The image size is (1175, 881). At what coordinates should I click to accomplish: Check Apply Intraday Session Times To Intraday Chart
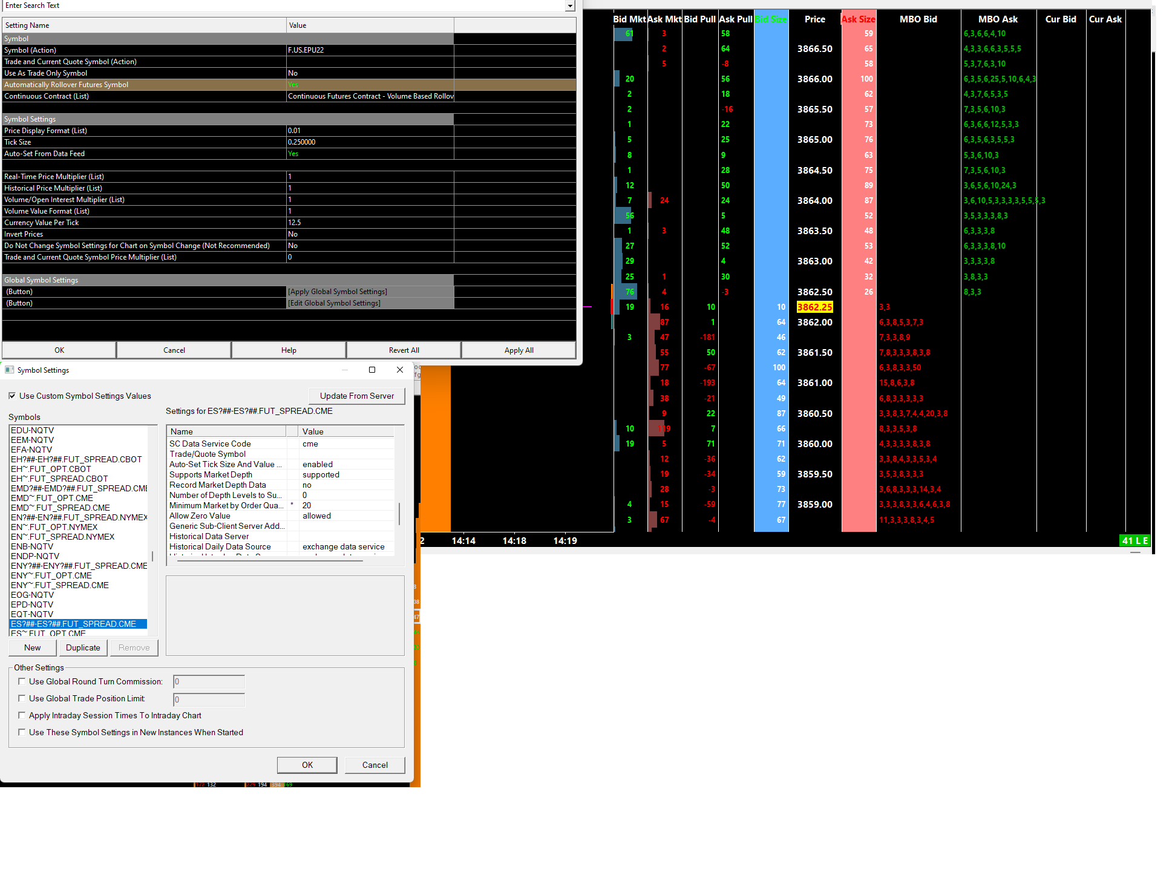[22, 715]
